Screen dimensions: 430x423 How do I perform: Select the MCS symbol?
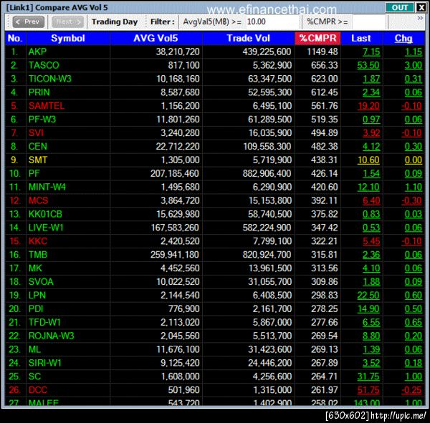(39, 200)
